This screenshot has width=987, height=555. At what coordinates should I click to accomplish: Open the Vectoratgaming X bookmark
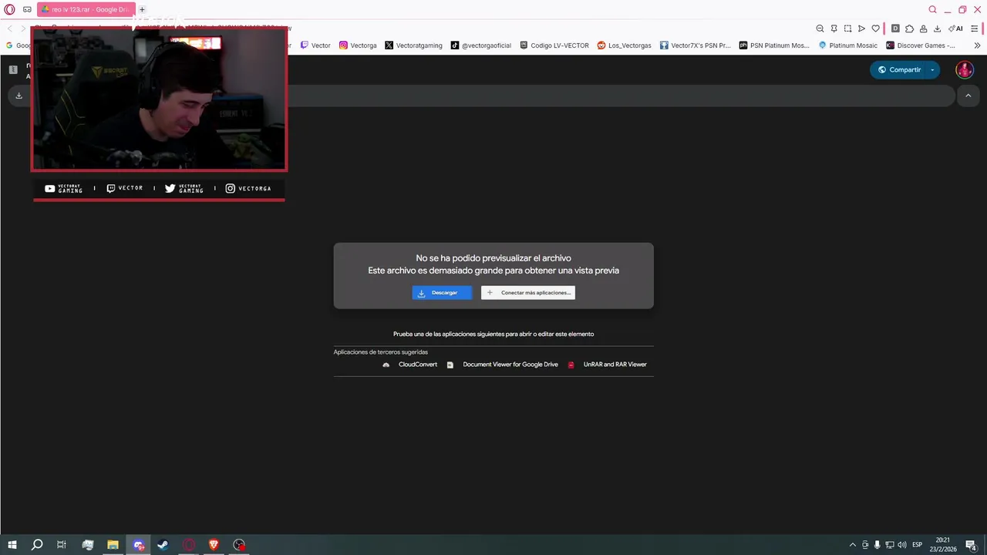(414, 45)
